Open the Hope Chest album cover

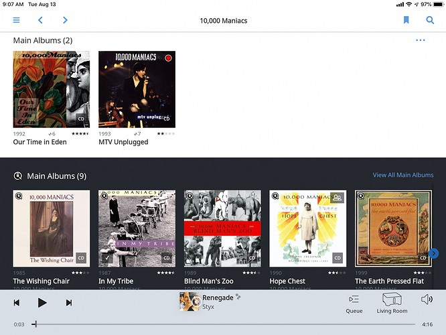point(308,228)
